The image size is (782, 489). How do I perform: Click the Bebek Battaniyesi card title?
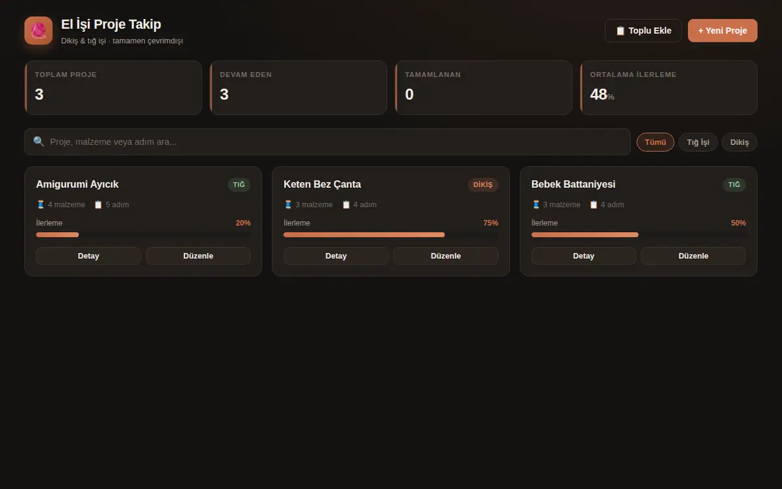573,185
